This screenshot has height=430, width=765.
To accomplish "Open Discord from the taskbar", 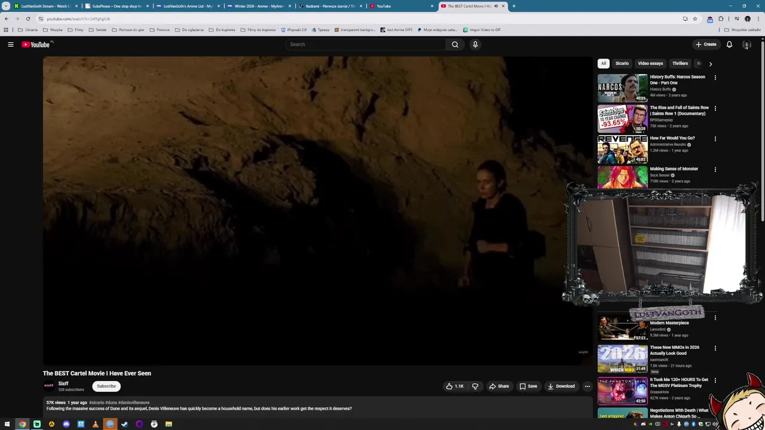I will pyautogui.click(x=66, y=424).
